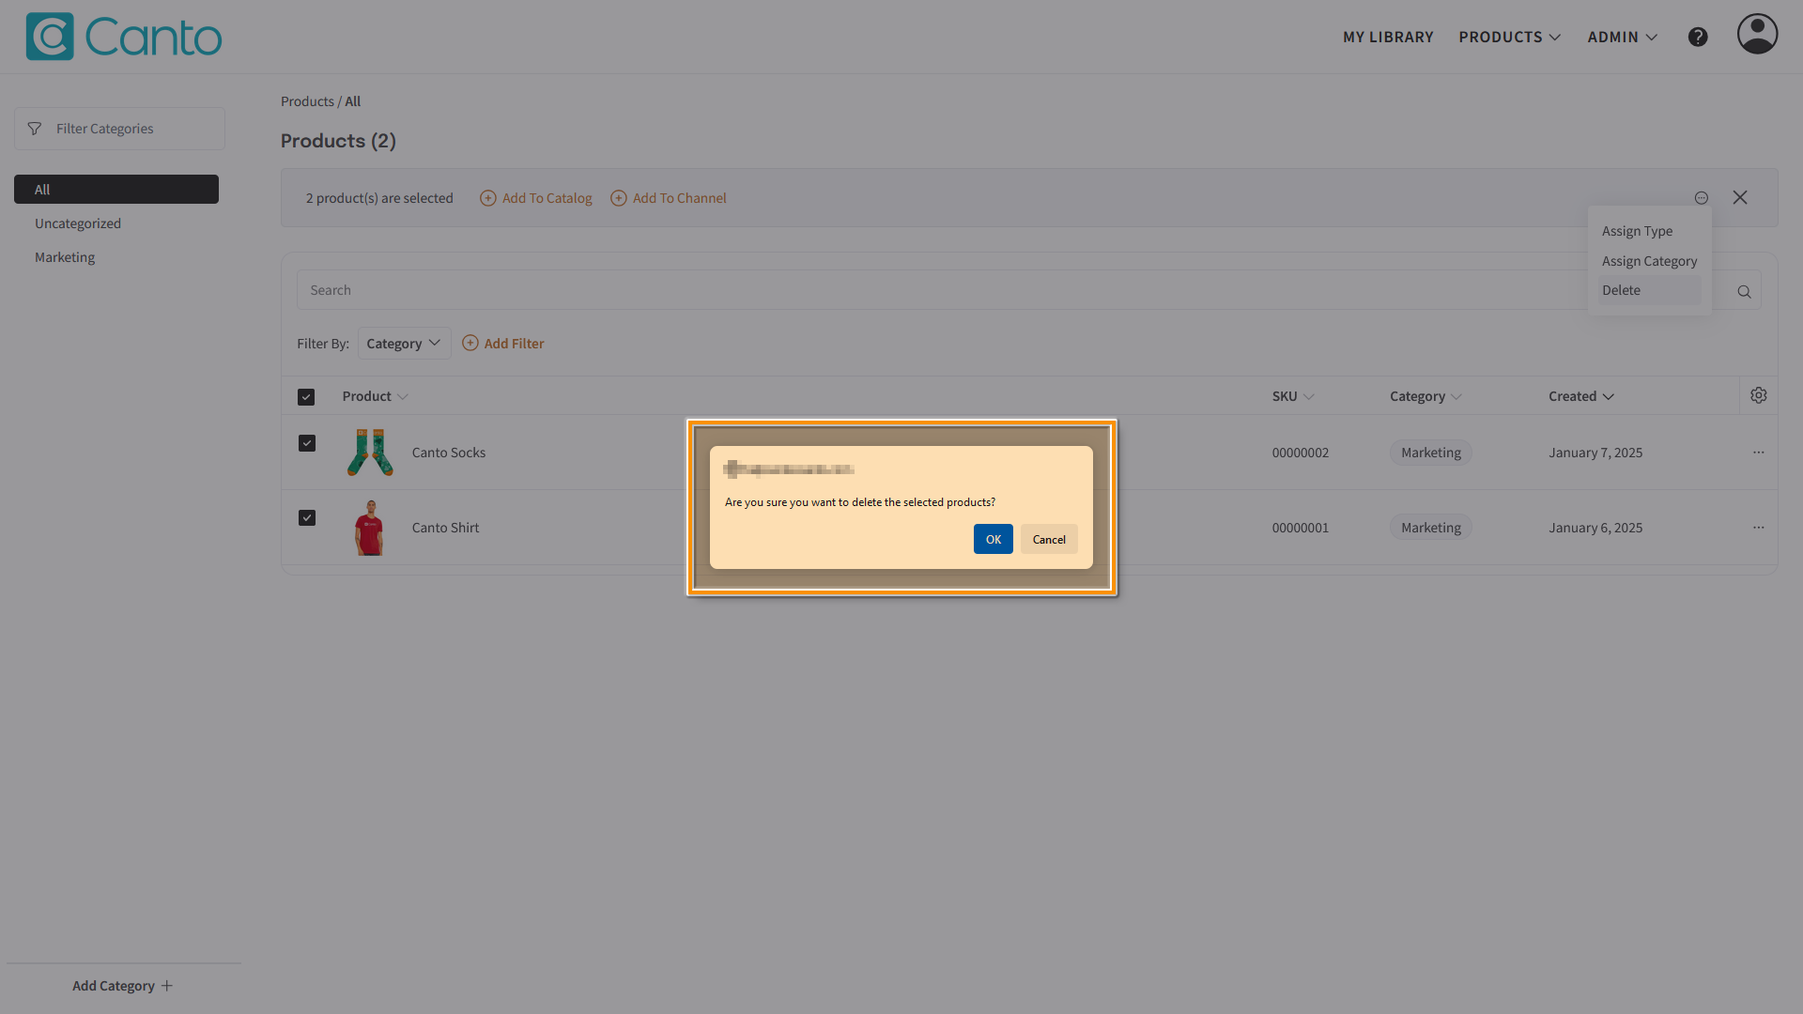Click the Canto logo
This screenshot has width=1803, height=1014.
pos(124,37)
